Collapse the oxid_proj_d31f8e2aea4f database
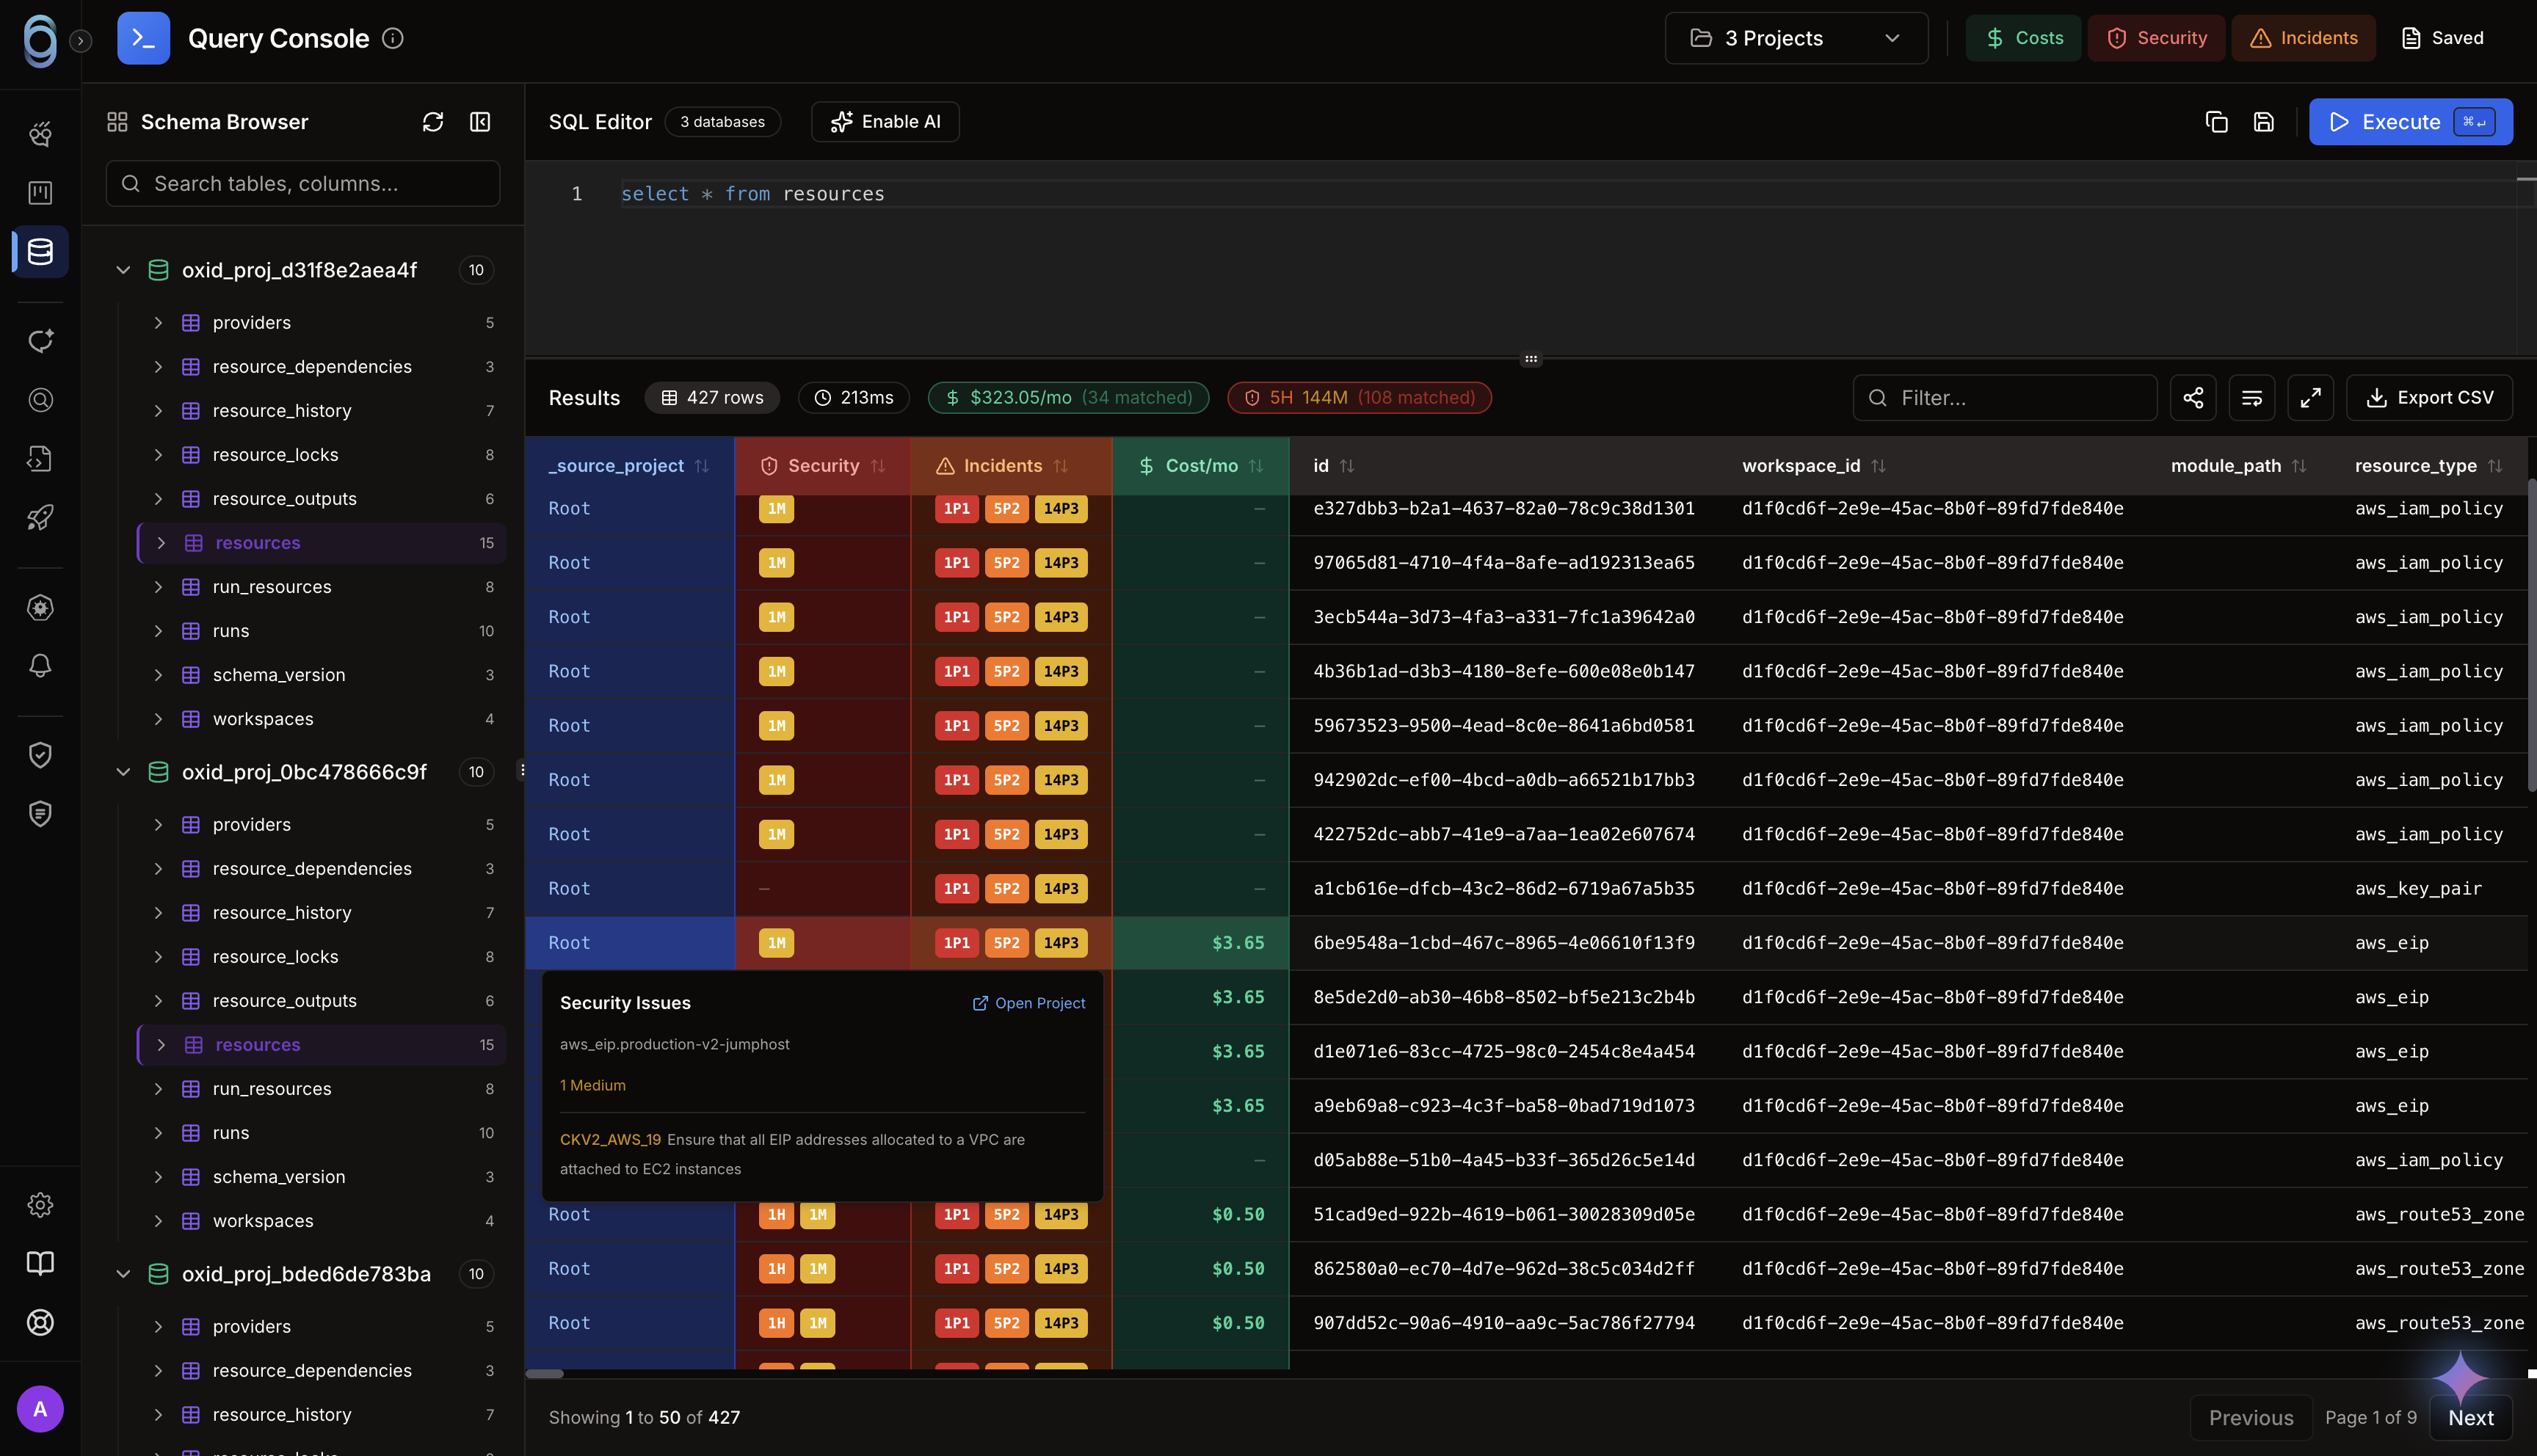2537x1456 pixels. coord(123,270)
